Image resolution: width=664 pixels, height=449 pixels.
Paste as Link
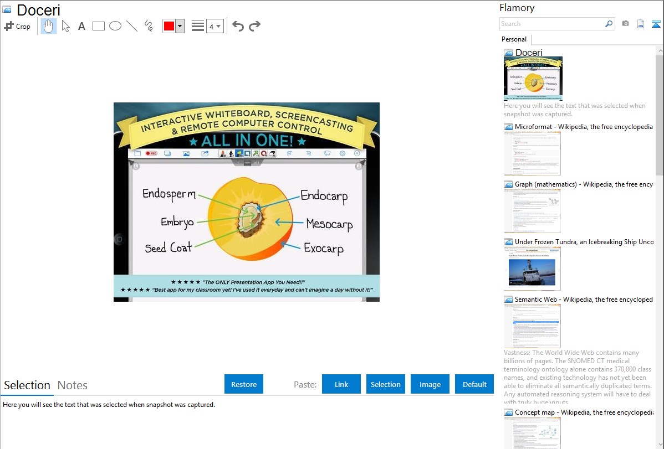click(x=341, y=384)
